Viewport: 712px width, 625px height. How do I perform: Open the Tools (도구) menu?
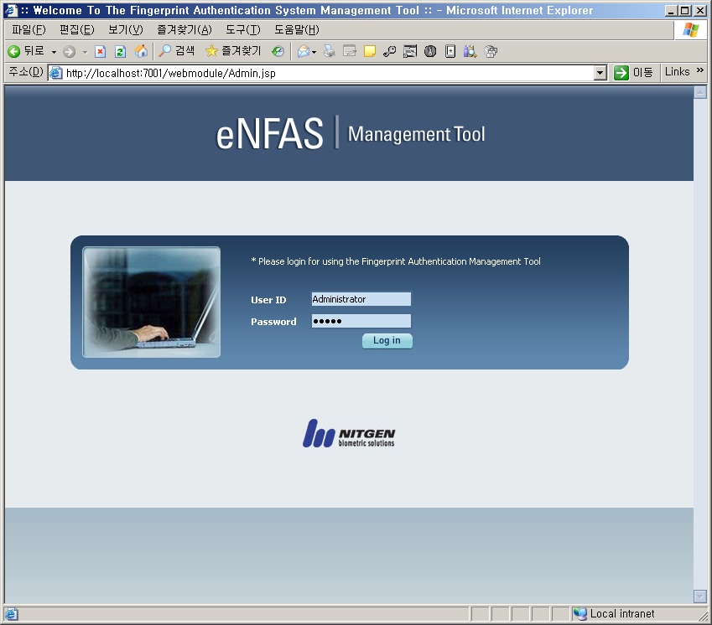pyautogui.click(x=243, y=29)
